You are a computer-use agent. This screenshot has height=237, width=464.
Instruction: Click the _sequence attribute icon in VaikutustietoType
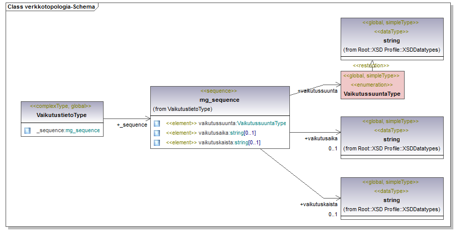27,131
